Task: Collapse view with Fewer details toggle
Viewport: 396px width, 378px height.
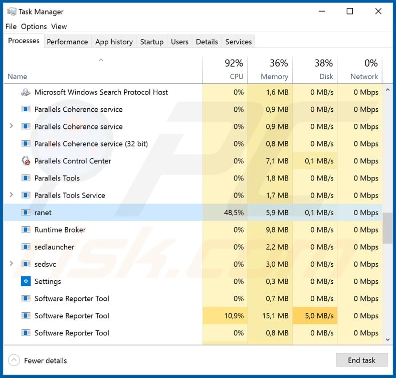Action: (15, 360)
